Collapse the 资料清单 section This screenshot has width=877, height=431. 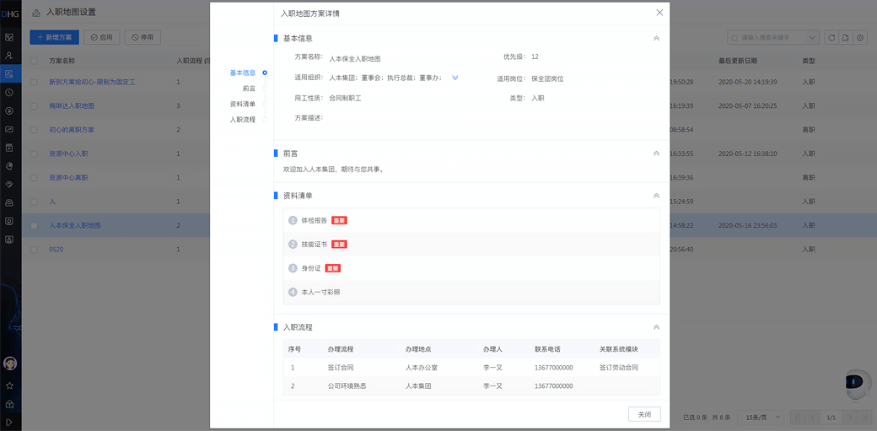click(656, 196)
